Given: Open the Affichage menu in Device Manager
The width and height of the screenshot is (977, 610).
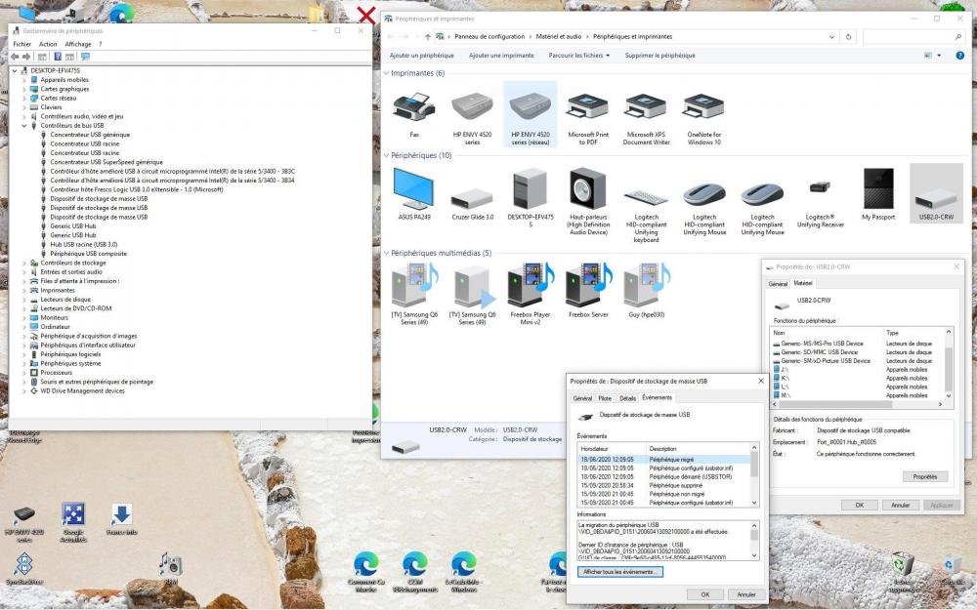Looking at the screenshot, I should click(78, 44).
